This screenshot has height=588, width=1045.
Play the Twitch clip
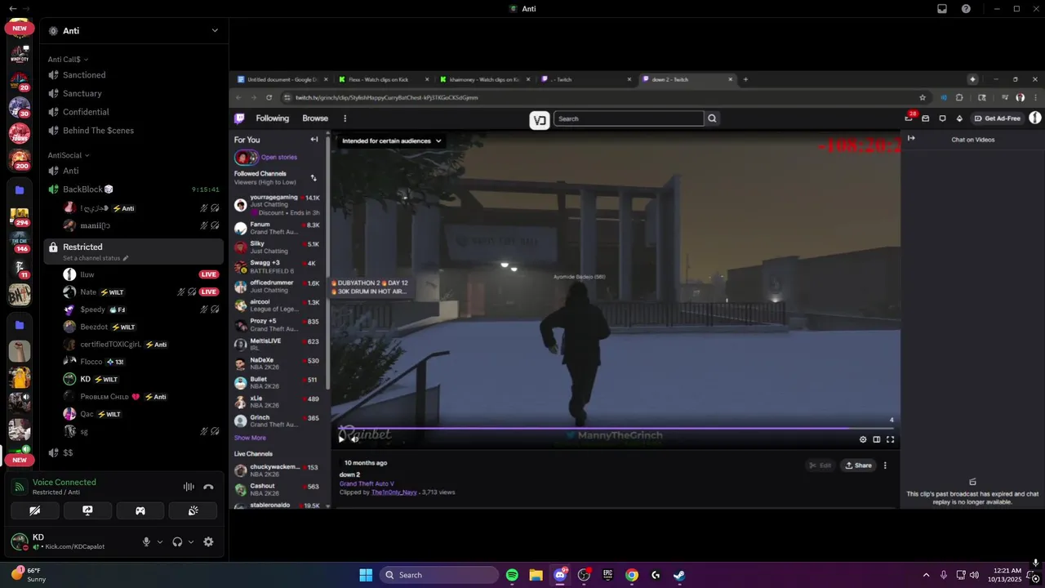point(341,439)
